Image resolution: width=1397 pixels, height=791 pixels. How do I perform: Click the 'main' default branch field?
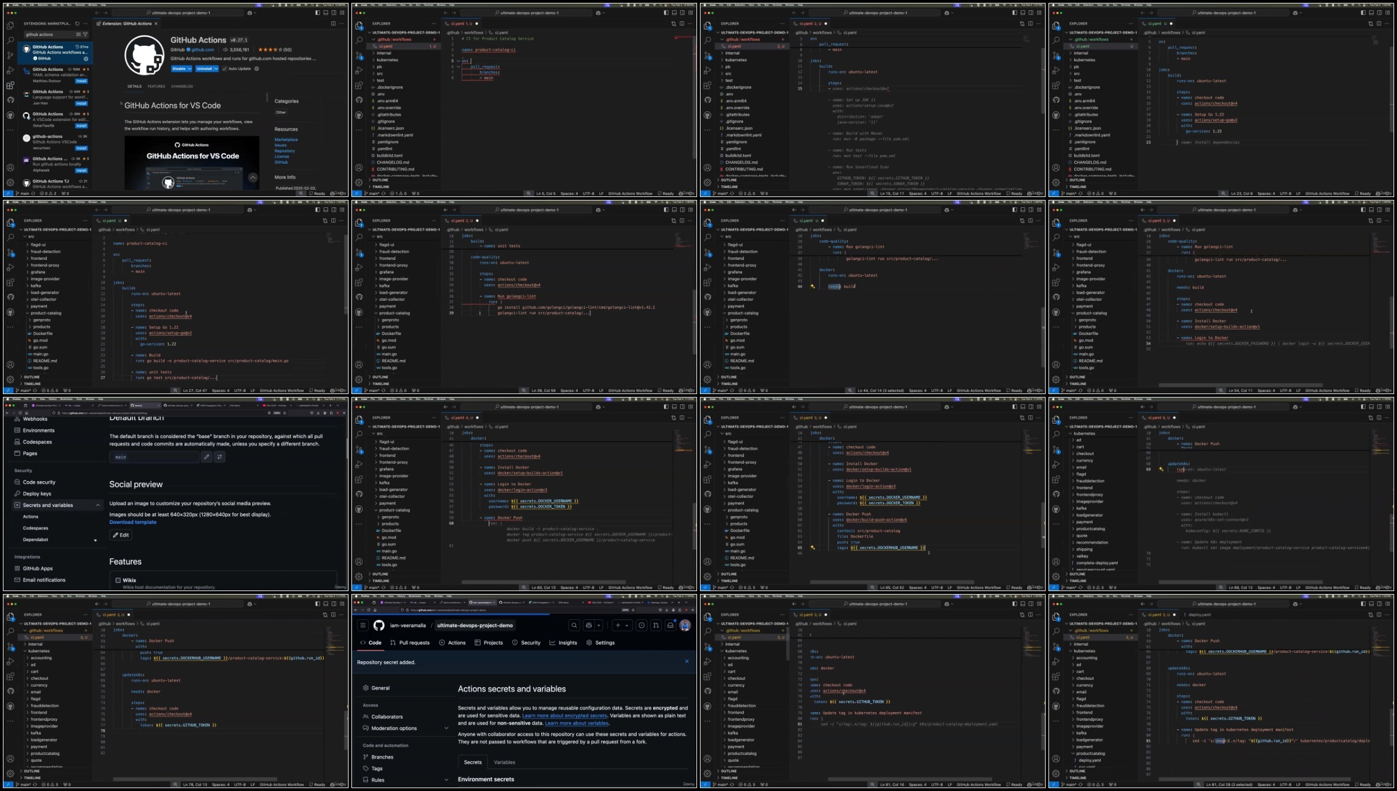coord(154,457)
